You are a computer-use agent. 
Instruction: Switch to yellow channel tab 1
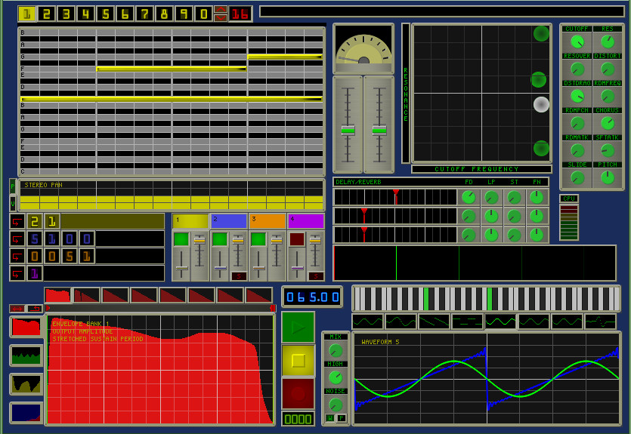[190, 221]
